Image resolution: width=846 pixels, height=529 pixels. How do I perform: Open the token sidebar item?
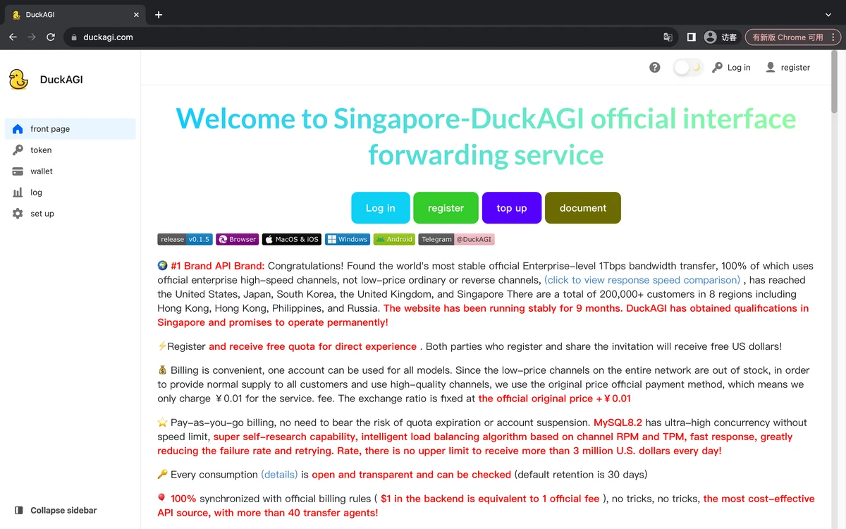click(x=70, y=150)
